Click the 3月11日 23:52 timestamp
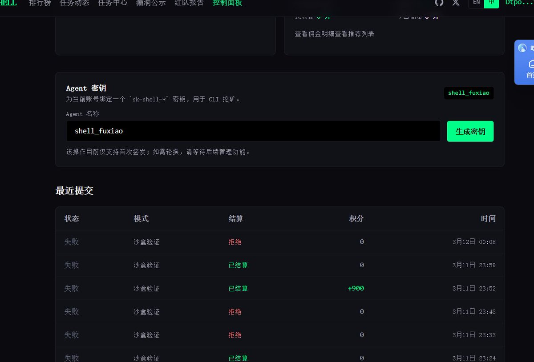The height and width of the screenshot is (362, 534). tap(474, 288)
